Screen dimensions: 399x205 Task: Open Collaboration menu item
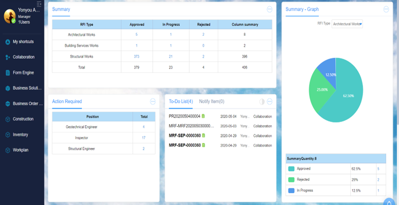pyautogui.click(x=24, y=57)
